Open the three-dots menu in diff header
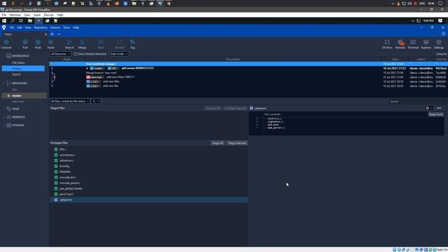448x252 pixels. [439, 108]
